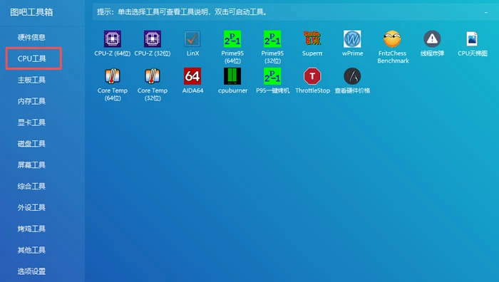Open the CPU天梯图 image file icon
The image size is (499, 282).
coord(472,38)
